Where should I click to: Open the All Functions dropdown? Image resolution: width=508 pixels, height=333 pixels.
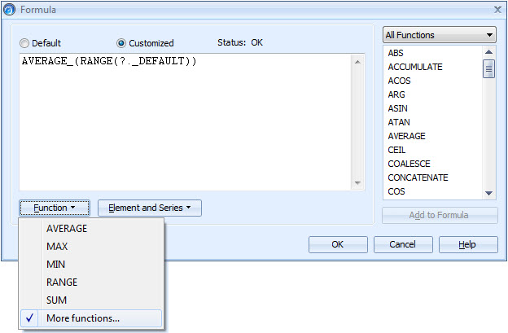pyautogui.click(x=440, y=35)
